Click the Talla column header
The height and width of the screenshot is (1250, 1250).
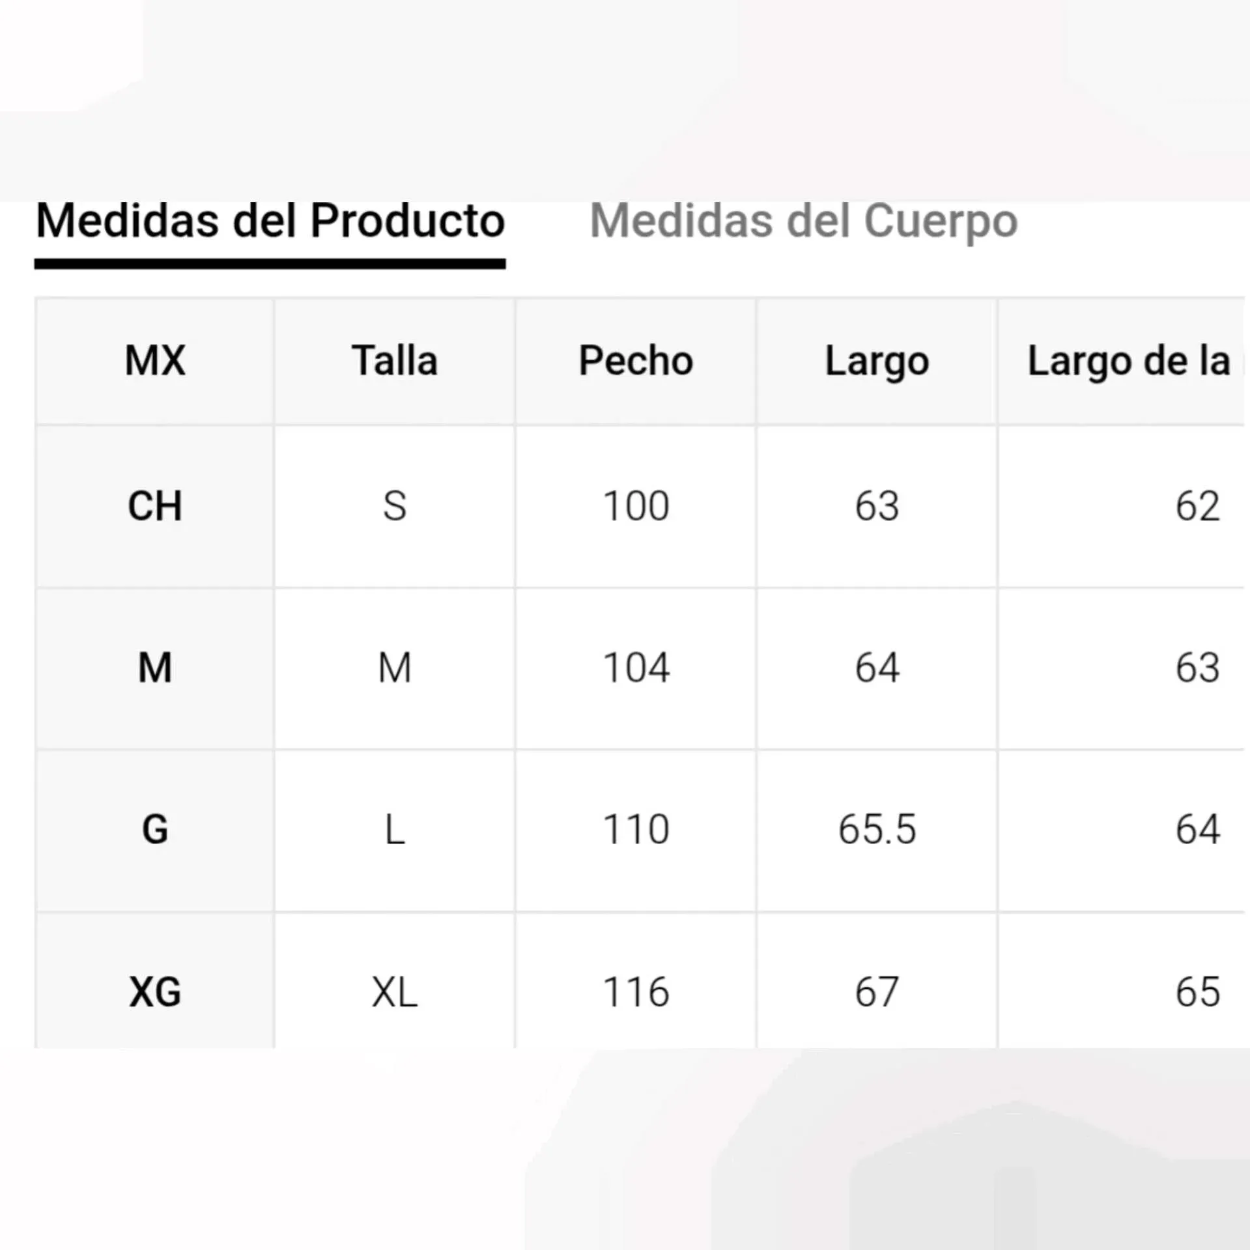pos(395,361)
